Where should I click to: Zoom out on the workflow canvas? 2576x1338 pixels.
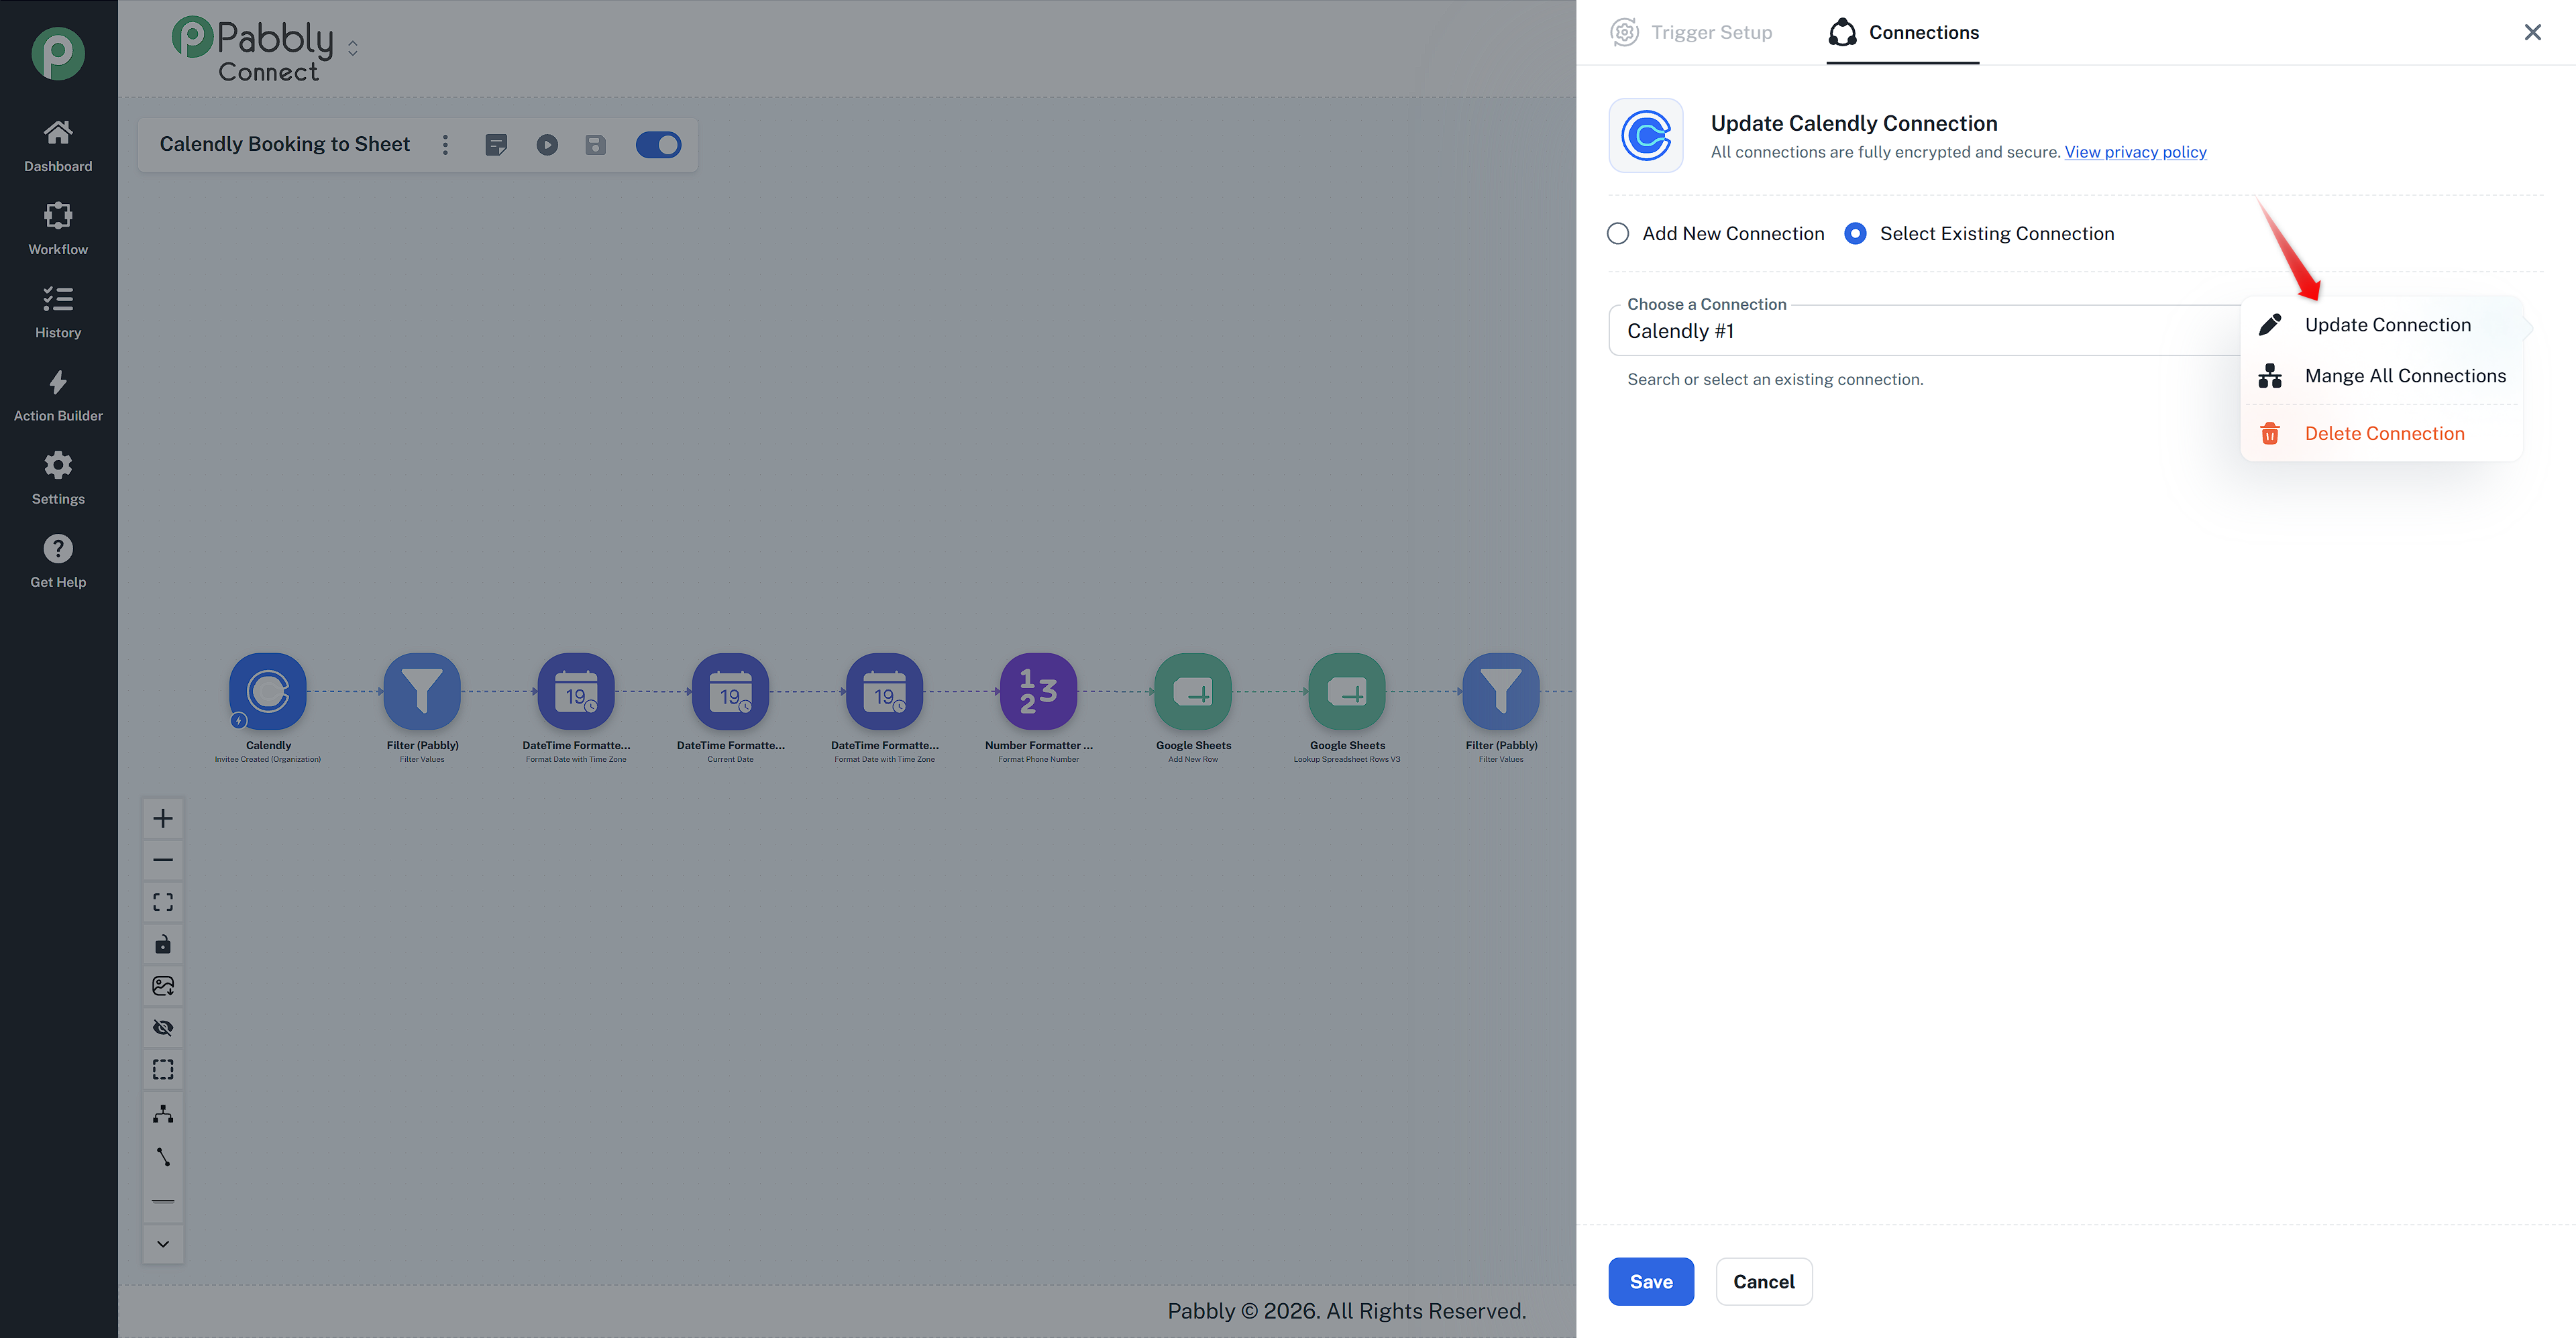[163, 860]
